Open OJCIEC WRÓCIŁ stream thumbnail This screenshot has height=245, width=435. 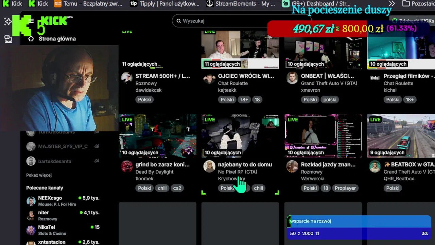(x=240, y=49)
